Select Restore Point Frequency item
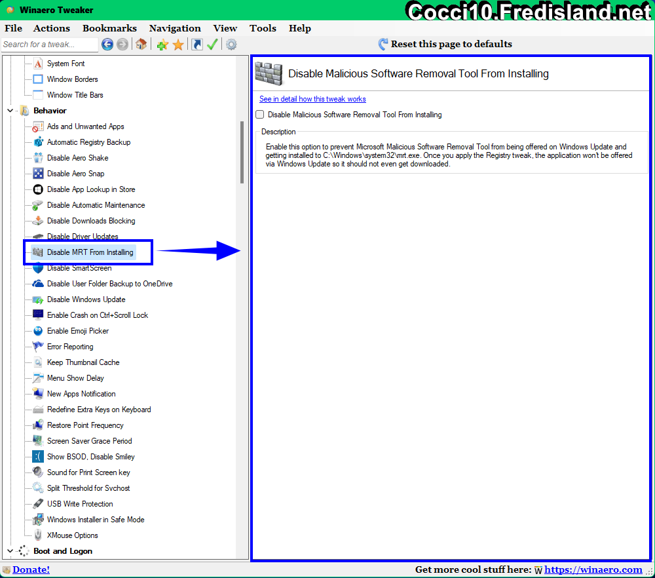655x578 pixels. tap(86, 425)
